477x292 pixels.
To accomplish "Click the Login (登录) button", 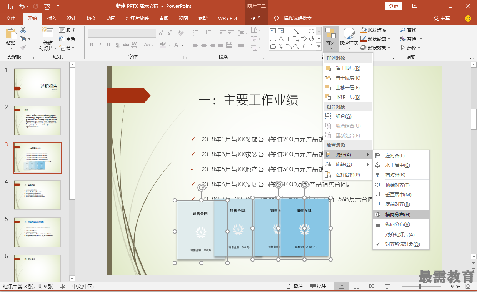I will point(393,6).
